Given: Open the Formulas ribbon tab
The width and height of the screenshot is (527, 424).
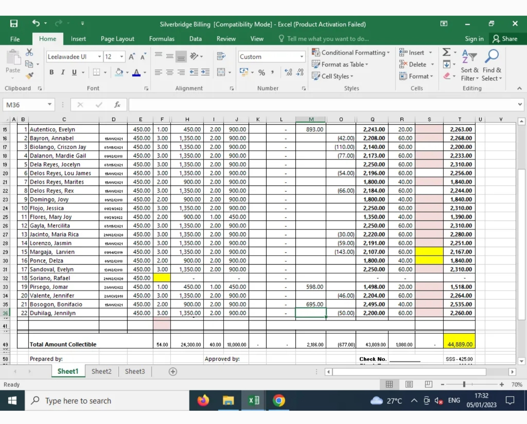Looking at the screenshot, I should coord(161,39).
